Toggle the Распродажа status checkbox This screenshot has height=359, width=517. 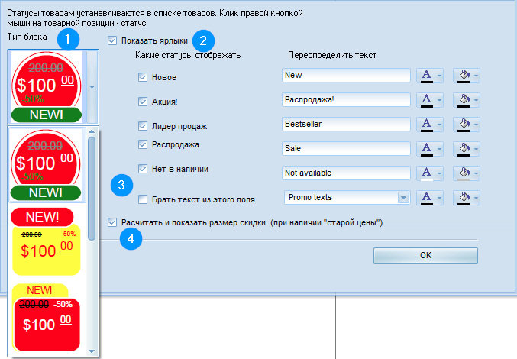tap(143, 144)
